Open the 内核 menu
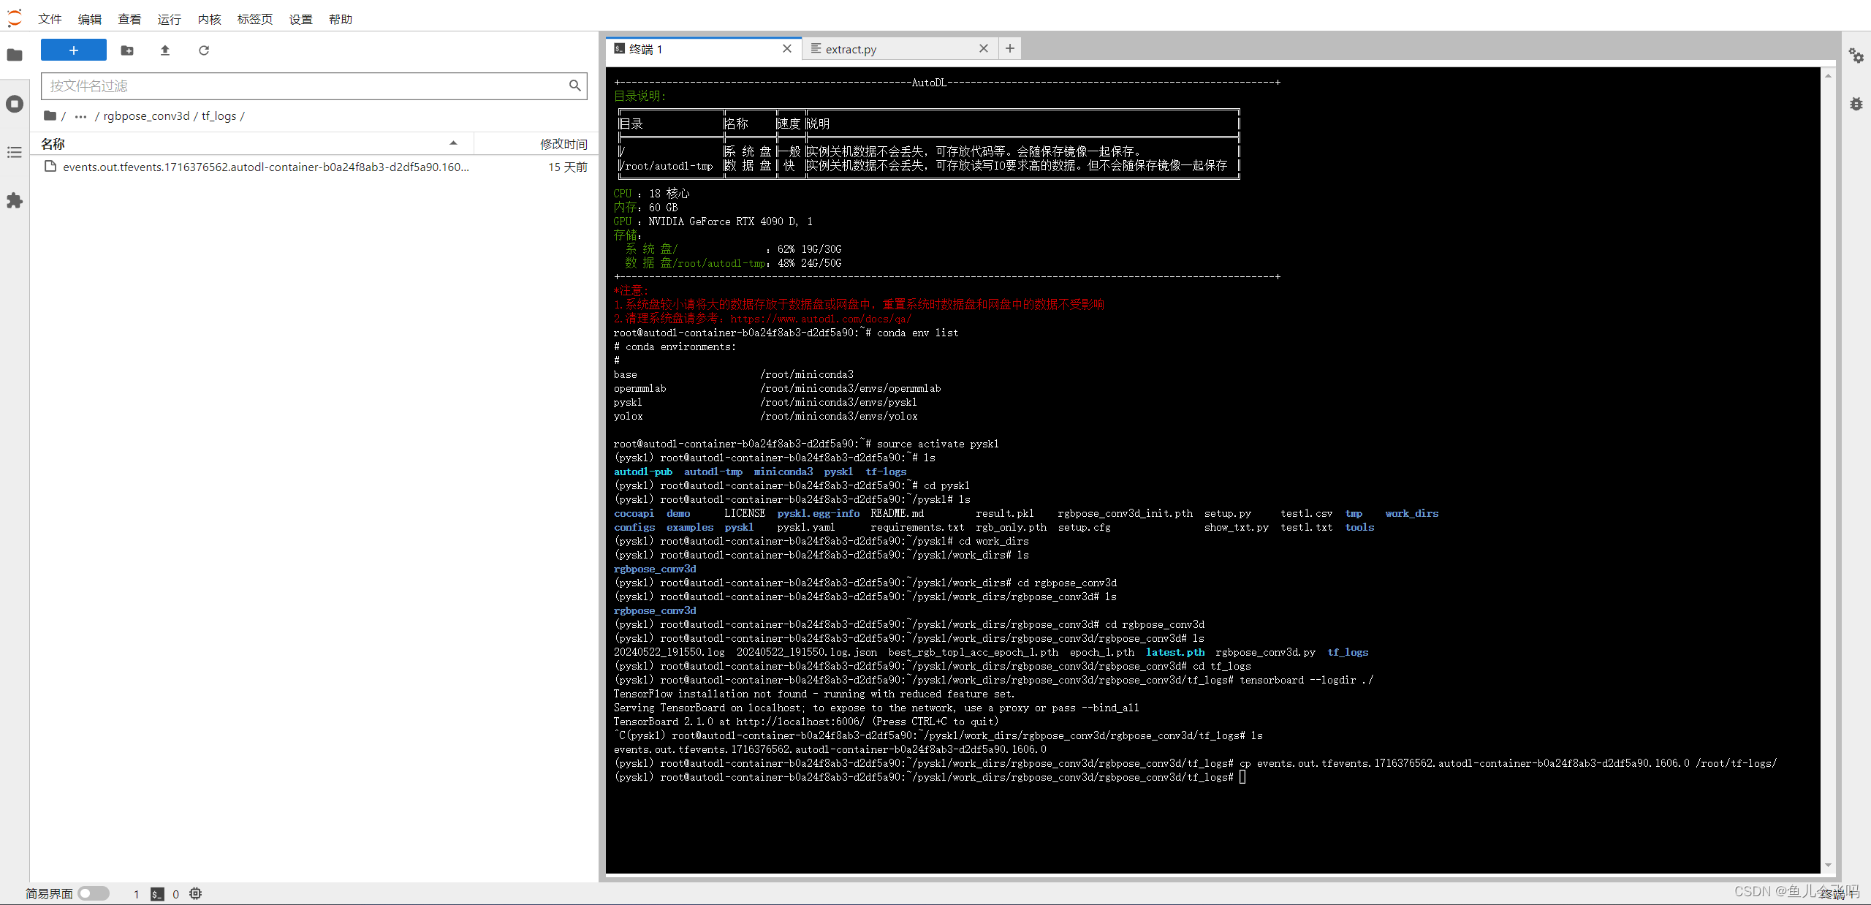This screenshot has height=905, width=1871. pyautogui.click(x=208, y=19)
